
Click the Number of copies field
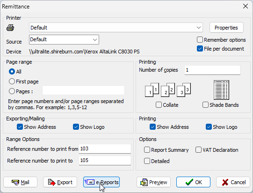(212, 70)
